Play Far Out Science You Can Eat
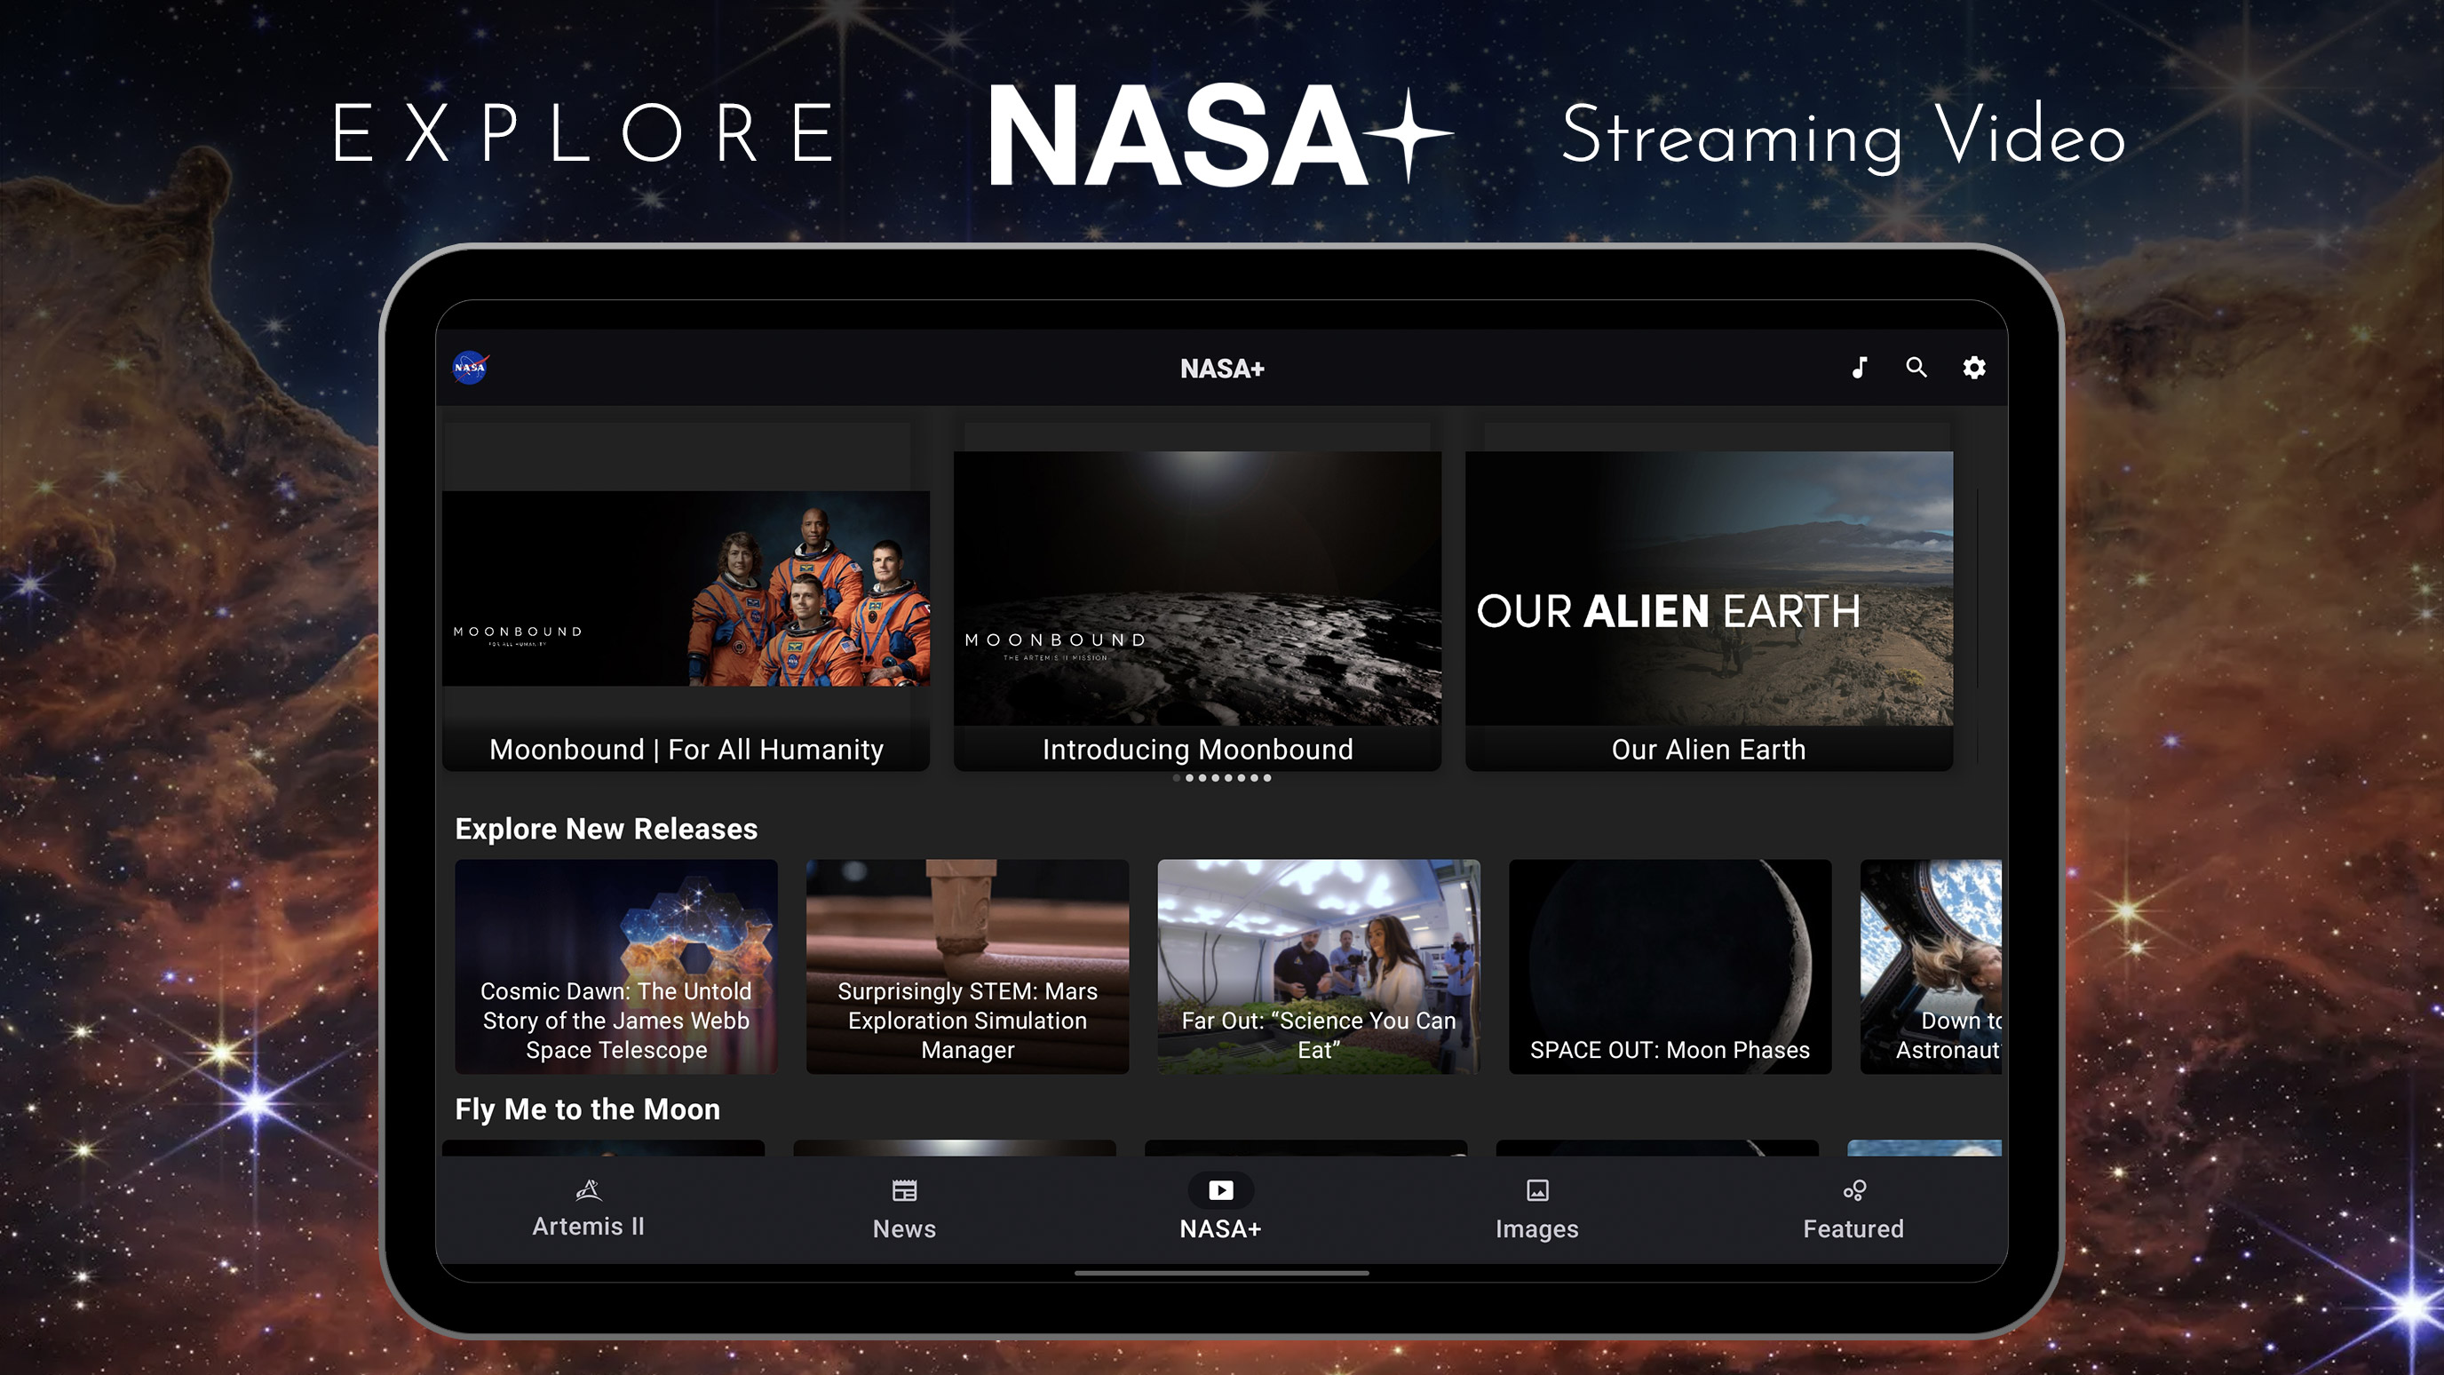2444x1375 pixels. (1318, 966)
